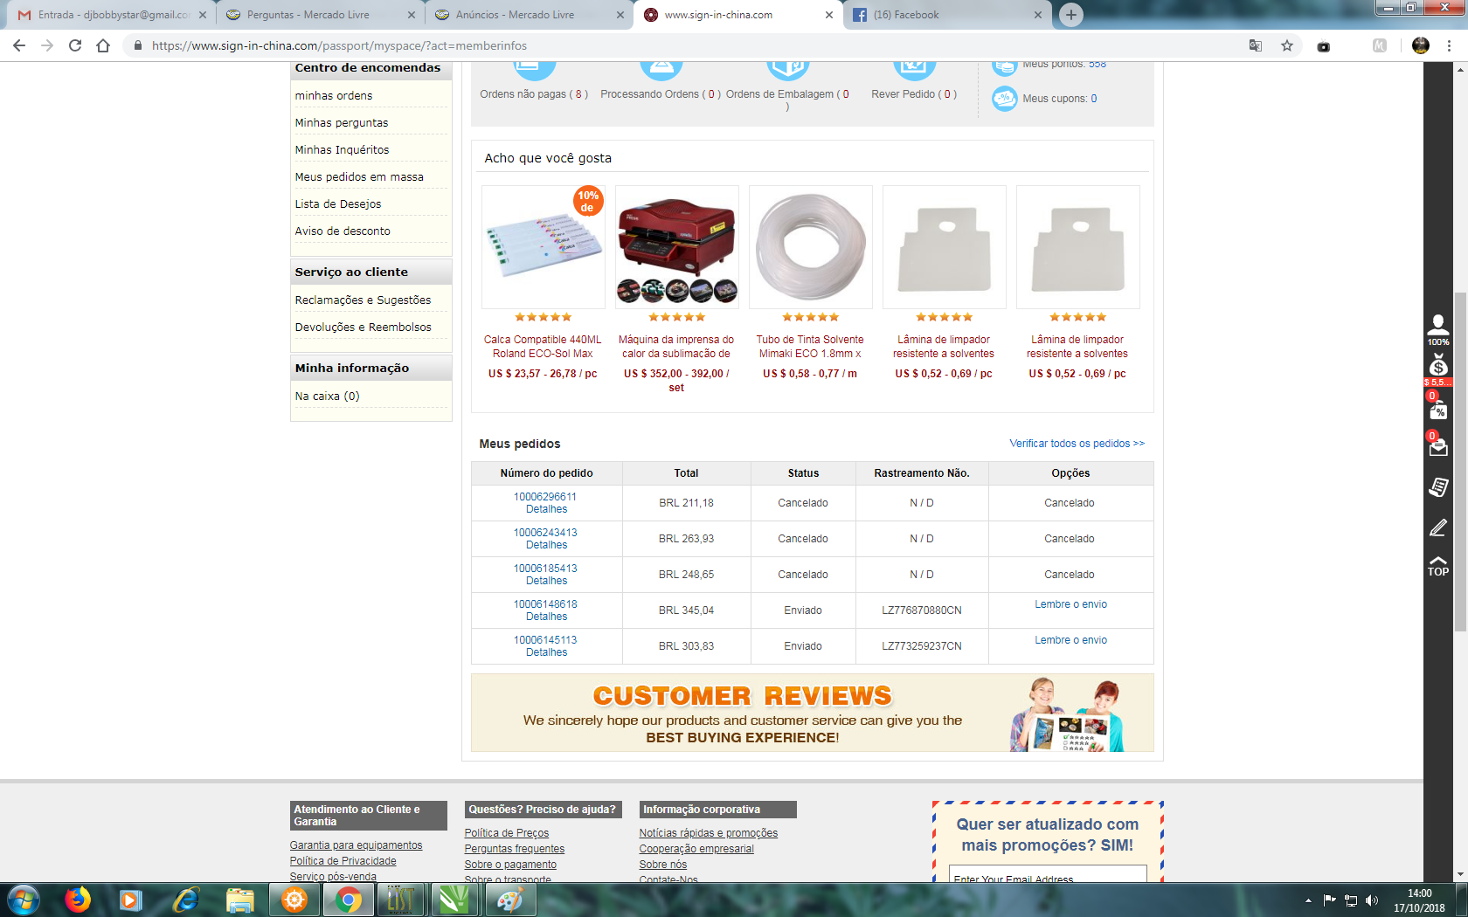The height and width of the screenshot is (917, 1468).
Task: Bookmark this page with the star icon
Action: click(x=1287, y=45)
